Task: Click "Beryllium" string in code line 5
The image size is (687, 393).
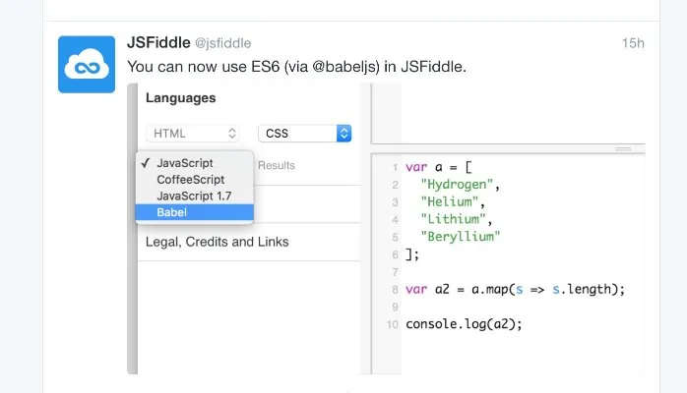Action: tap(460, 237)
